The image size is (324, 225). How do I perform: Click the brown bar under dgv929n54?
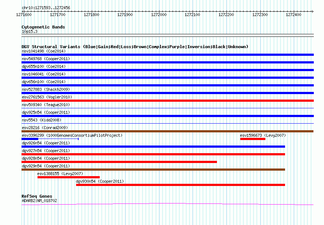click(153, 170)
